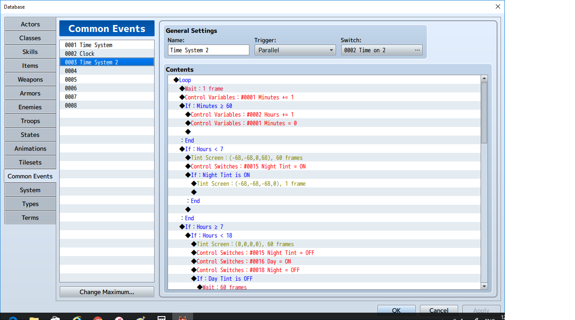Open the Switch selector showing 0002 Time on 2

pyautogui.click(x=382, y=50)
